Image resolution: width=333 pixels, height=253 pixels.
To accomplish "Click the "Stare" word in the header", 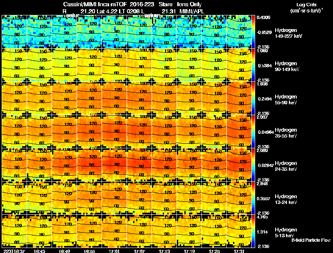I will coord(165,4).
